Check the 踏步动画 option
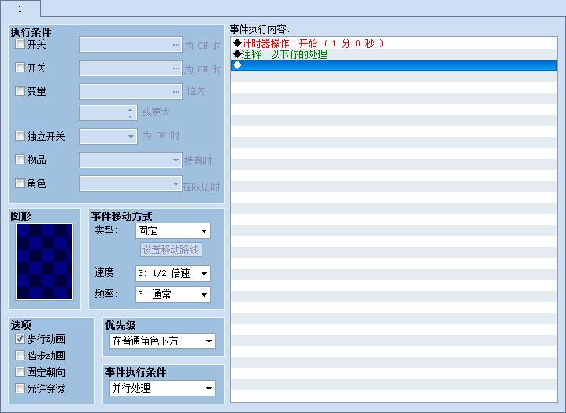Viewport: 566px width, 413px height. click(20, 356)
